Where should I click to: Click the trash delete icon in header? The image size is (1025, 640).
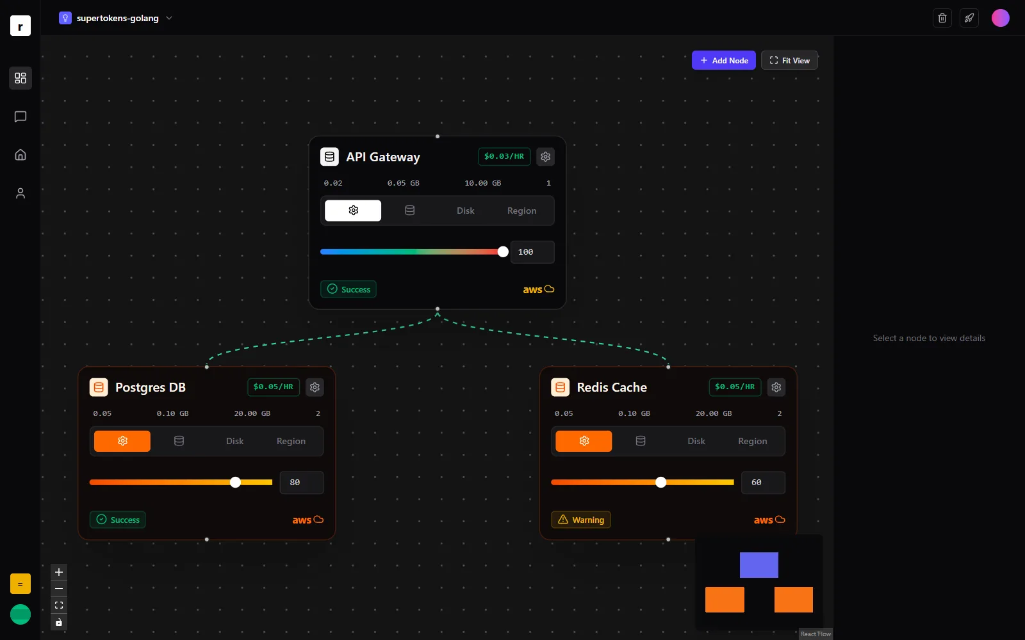(942, 18)
